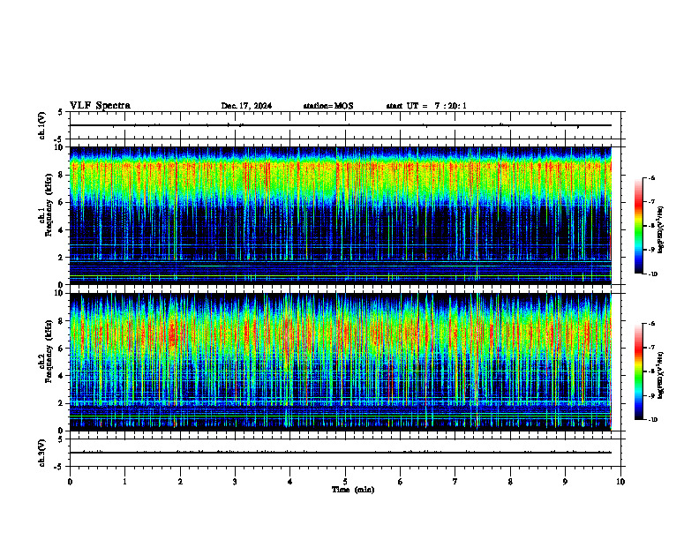Click the ch.3 waveform trace panel
Viewport: 699px width, 540px height.
(x=345, y=453)
